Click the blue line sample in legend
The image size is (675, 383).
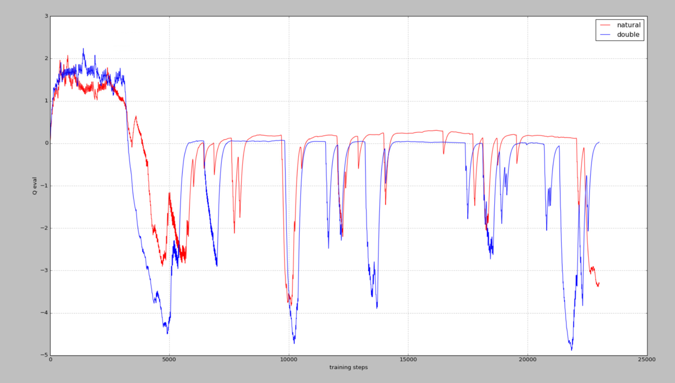(605, 35)
